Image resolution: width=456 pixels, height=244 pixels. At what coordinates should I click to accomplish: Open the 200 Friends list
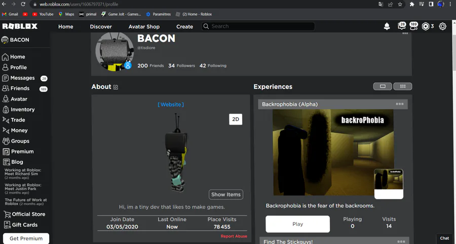150,66
